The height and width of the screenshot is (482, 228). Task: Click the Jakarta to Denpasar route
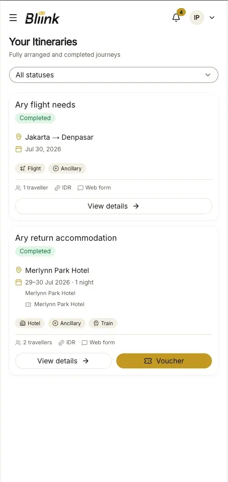(59, 137)
